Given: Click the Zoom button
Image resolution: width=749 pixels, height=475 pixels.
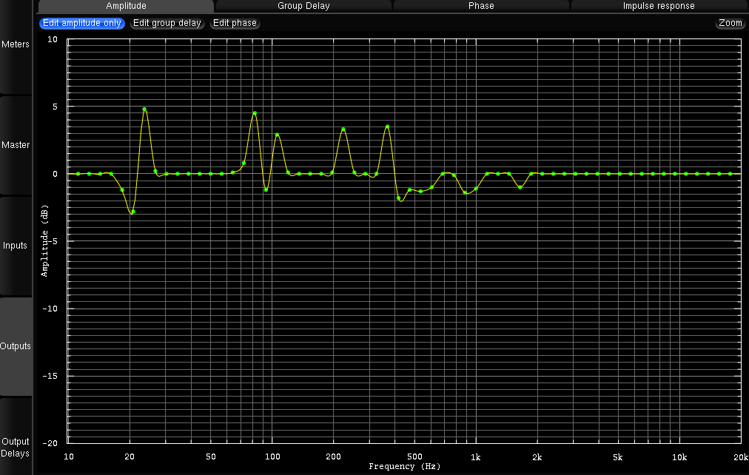Looking at the screenshot, I should 730,23.
